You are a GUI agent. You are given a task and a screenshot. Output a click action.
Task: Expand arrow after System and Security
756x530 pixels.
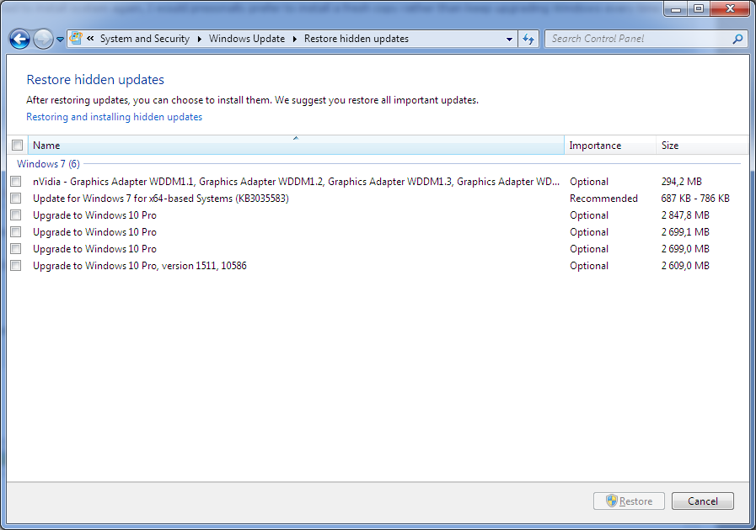click(x=199, y=39)
